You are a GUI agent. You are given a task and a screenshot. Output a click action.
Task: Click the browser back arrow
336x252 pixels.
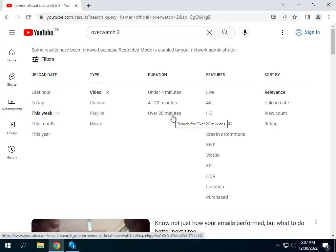click(x=7, y=17)
